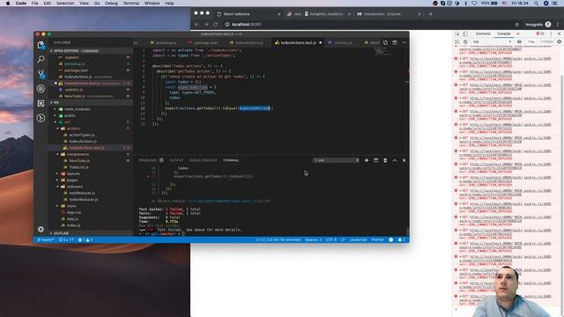The image size is (564, 317).
Task: Click the master branch status bar item
Action: point(46,240)
